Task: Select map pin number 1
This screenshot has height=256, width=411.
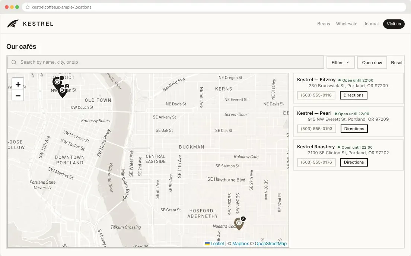Action: [57, 82]
